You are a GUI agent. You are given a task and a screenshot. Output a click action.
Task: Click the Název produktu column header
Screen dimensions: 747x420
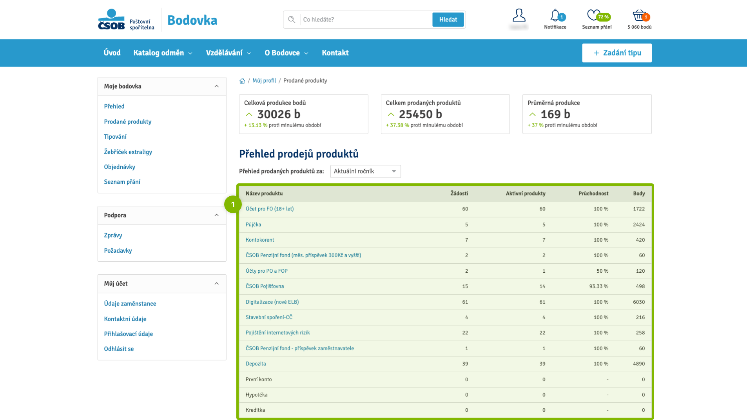(x=264, y=194)
